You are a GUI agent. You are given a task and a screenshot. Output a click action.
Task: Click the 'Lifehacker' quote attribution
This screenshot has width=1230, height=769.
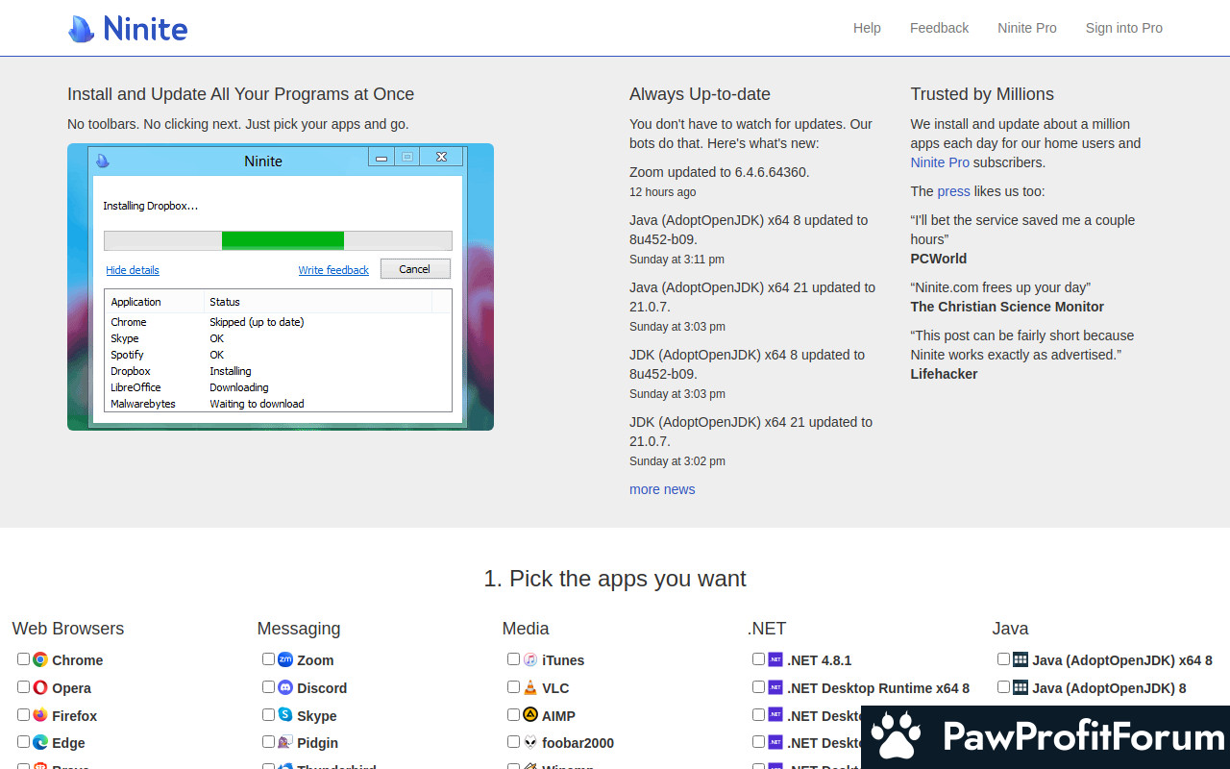(945, 374)
